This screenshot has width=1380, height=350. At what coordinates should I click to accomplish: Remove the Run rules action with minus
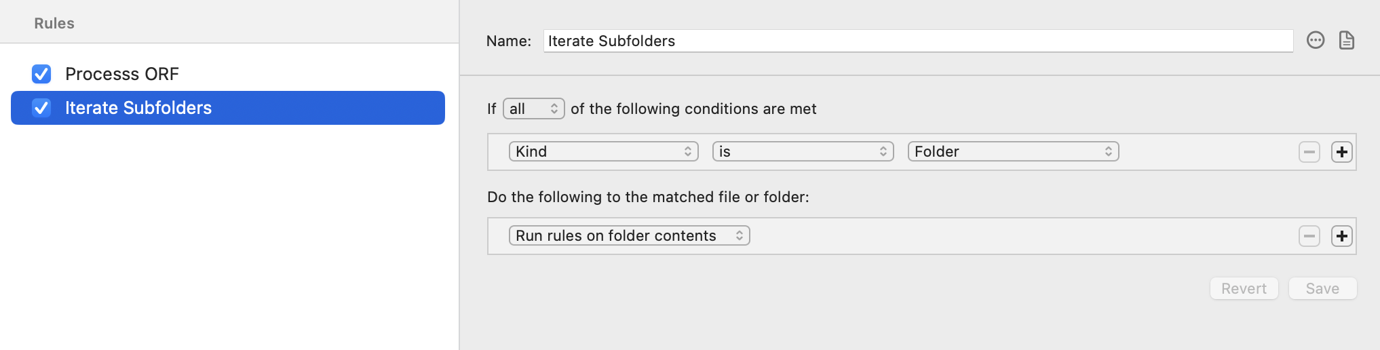(x=1309, y=236)
